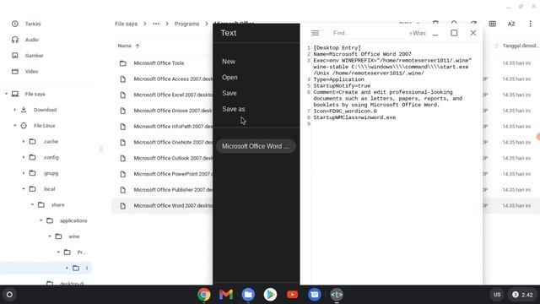Expand the .cache folder arrow
The image size is (540, 304).
(24, 141)
